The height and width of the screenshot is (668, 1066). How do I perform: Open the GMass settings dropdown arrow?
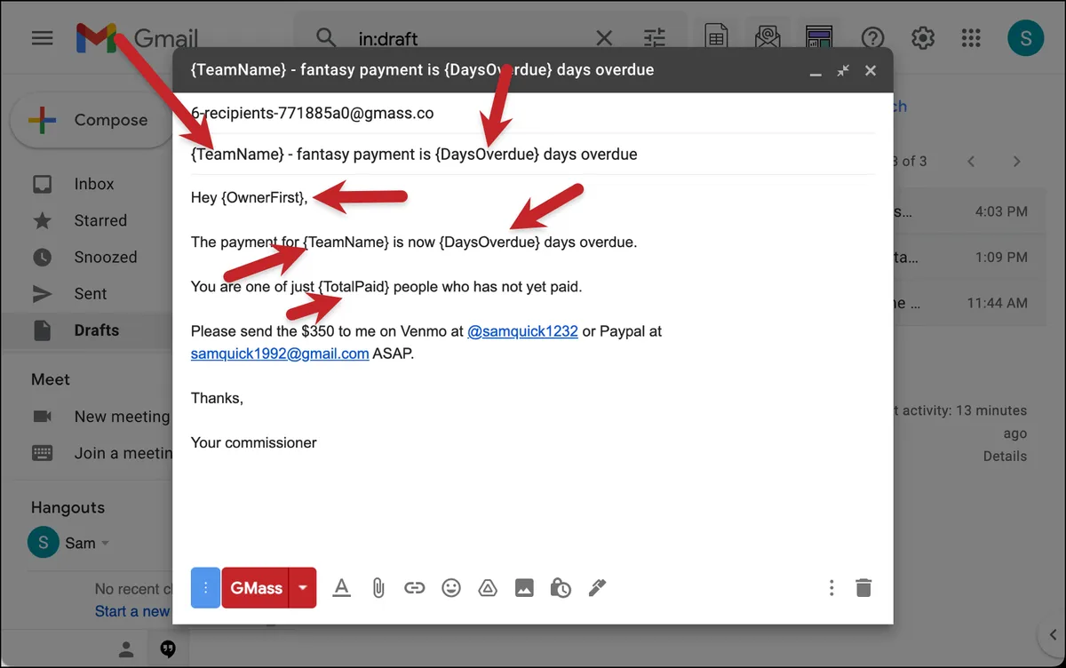coord(303,587)
